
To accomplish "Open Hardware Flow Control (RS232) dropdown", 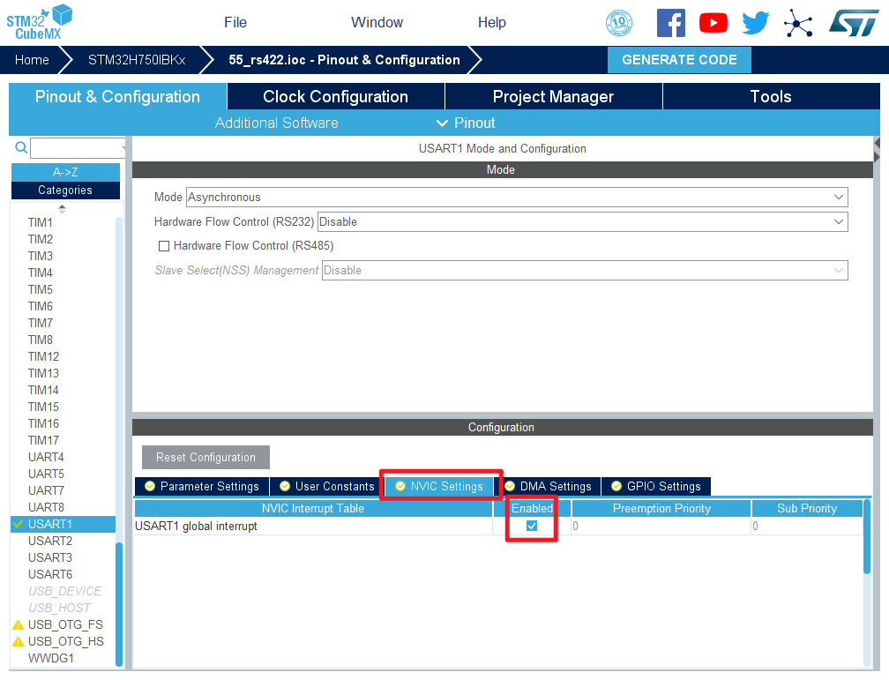I will [x=582, y=222].
